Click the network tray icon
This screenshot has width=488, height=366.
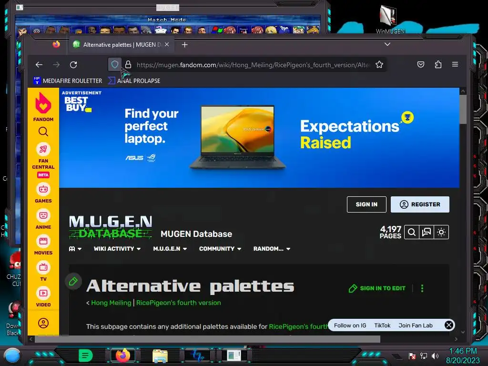[x=423, y=356]
